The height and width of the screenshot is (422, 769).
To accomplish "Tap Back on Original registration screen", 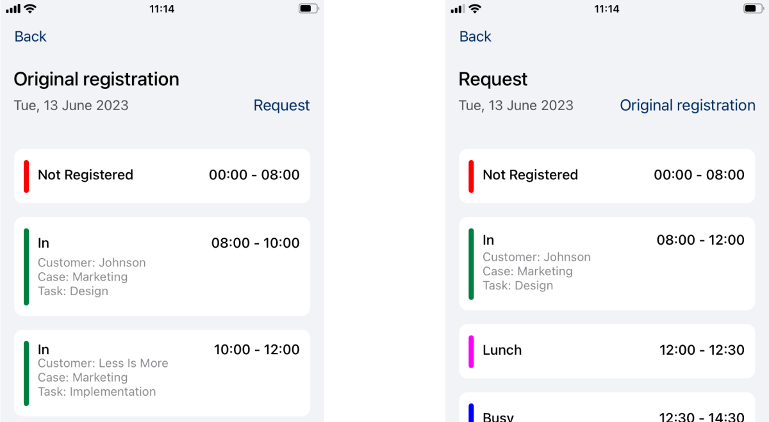I will [x=30, y=37].
